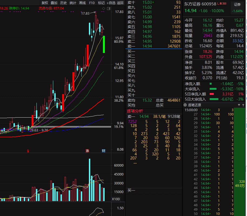Click the 净流入额 value -1.64亿

[227, 84]
